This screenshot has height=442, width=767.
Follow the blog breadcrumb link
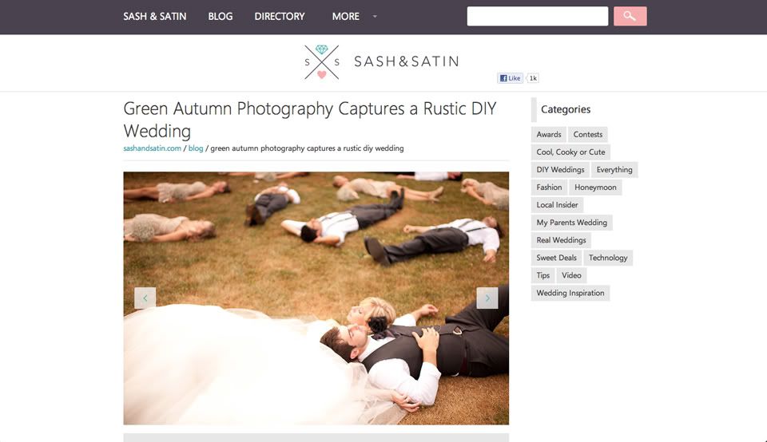pos(196,148)
